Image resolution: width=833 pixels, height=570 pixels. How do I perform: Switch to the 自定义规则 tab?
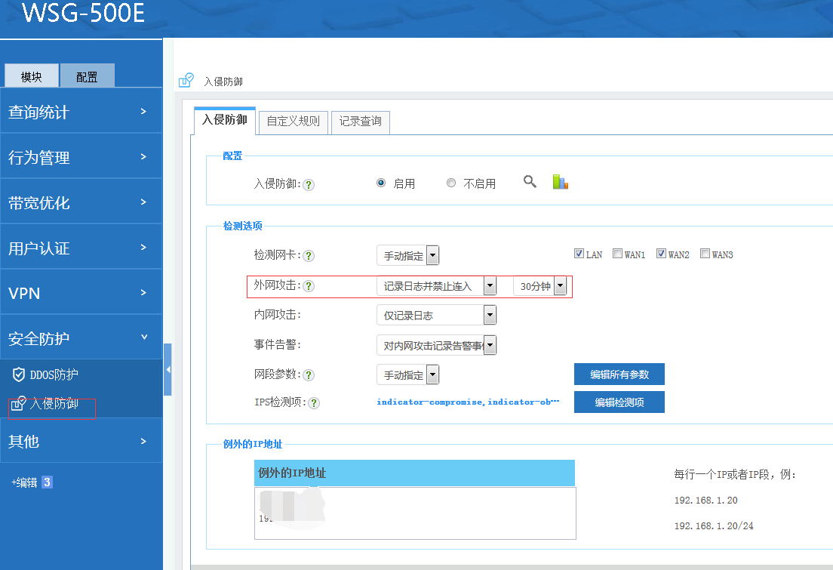pyautogui.click(x=294, y=121)
